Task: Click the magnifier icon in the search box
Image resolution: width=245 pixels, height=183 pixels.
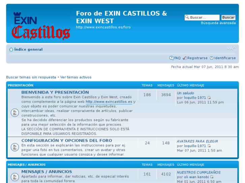Action: click(x=187, y=17)
